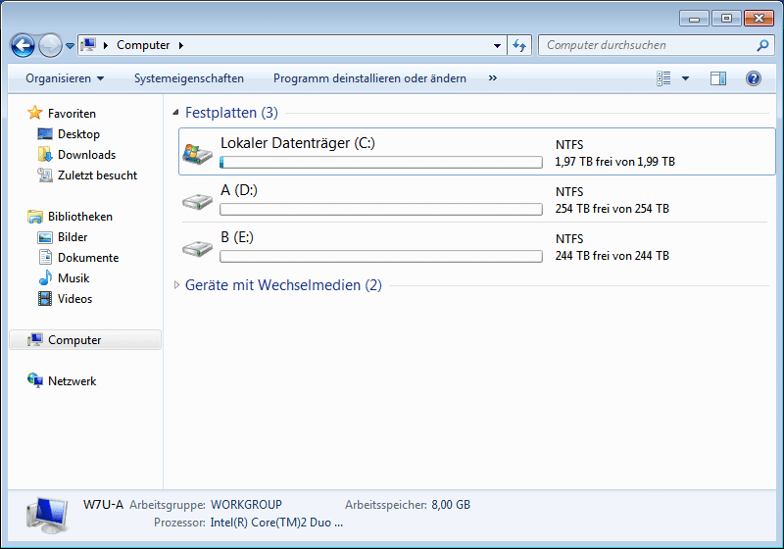Click the W7U-A computer icon in details pane

coord(47,515)
